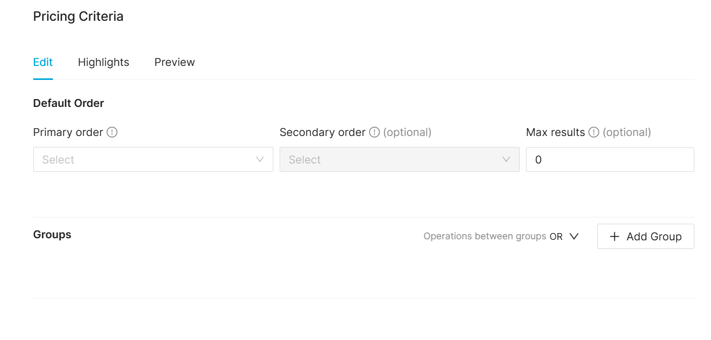Open the Preview tab
Viewport: 711px width, 340px height.
[x=175, y=62]
